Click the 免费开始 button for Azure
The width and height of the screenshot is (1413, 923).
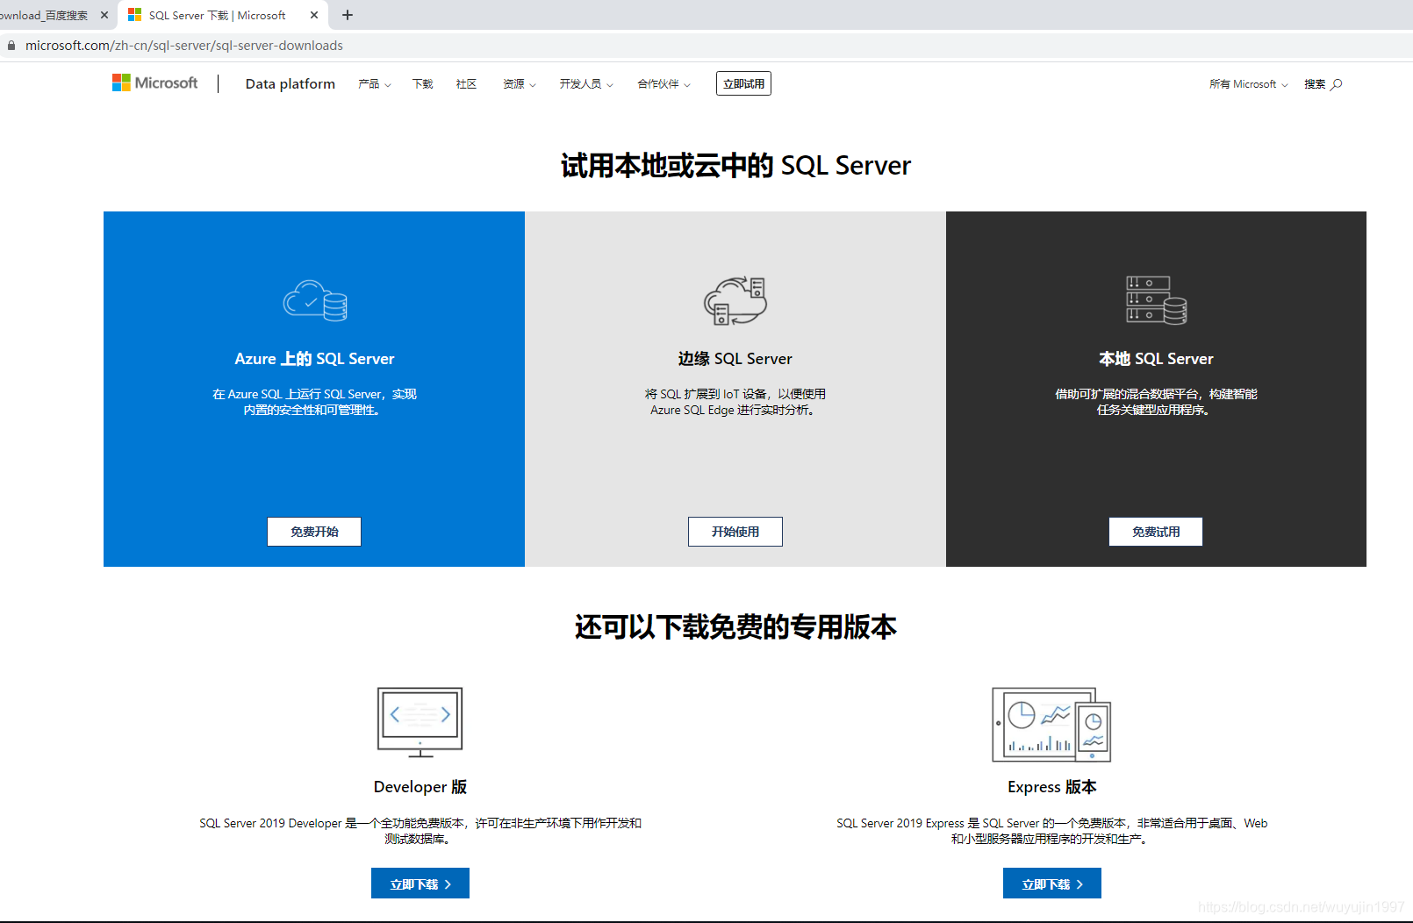[x=314, y=532]
